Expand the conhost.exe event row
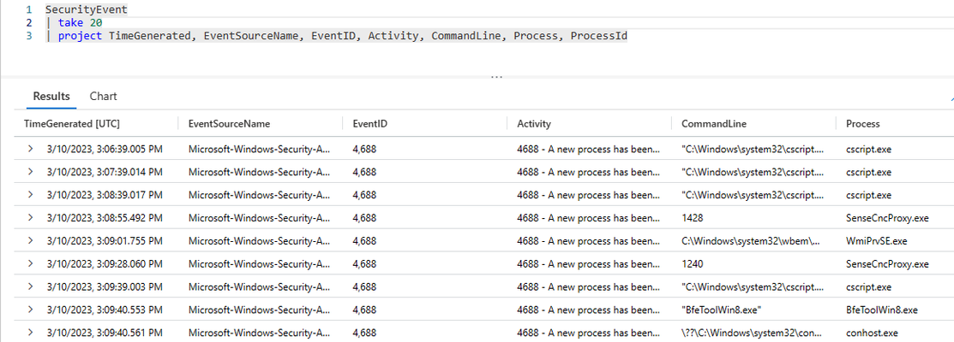 coord(30,333)
